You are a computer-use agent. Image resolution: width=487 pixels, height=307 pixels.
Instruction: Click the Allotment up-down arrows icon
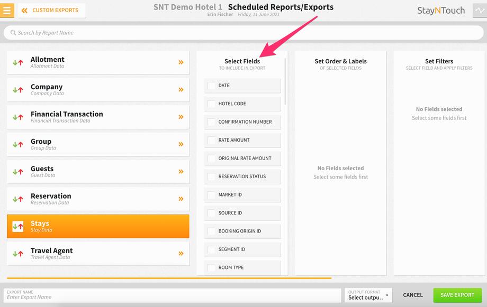(17, 63)
